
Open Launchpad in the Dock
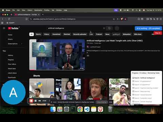click(x=60, y=109)
